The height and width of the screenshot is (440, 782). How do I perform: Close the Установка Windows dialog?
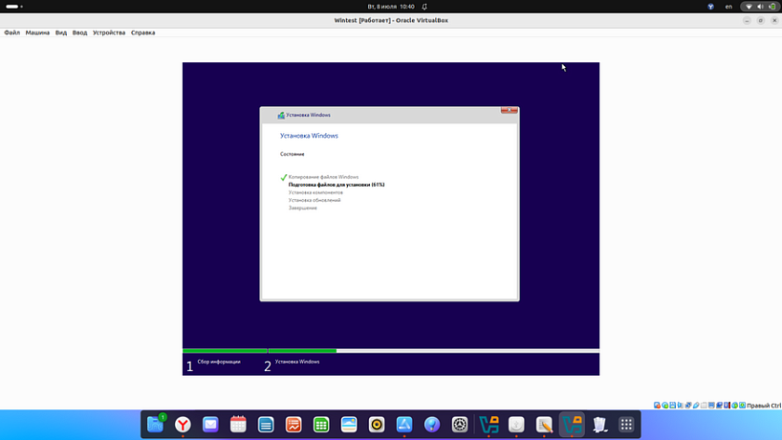[510, 111]
